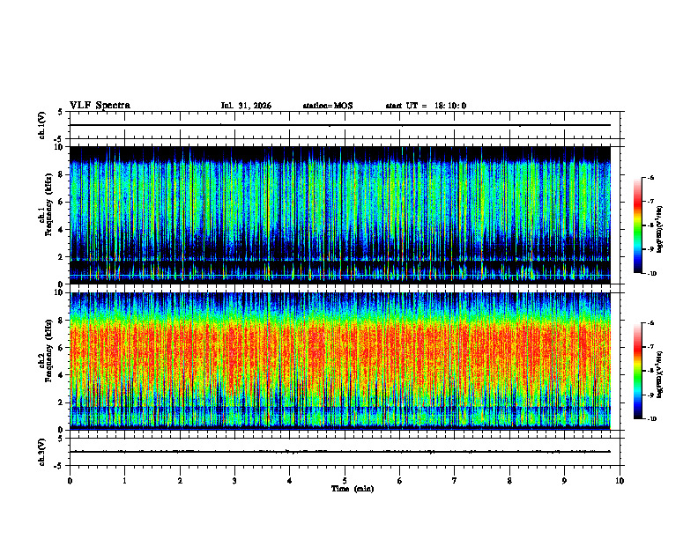
Task: Click the ch.1 voltage trace line
Action: (340, 125)
